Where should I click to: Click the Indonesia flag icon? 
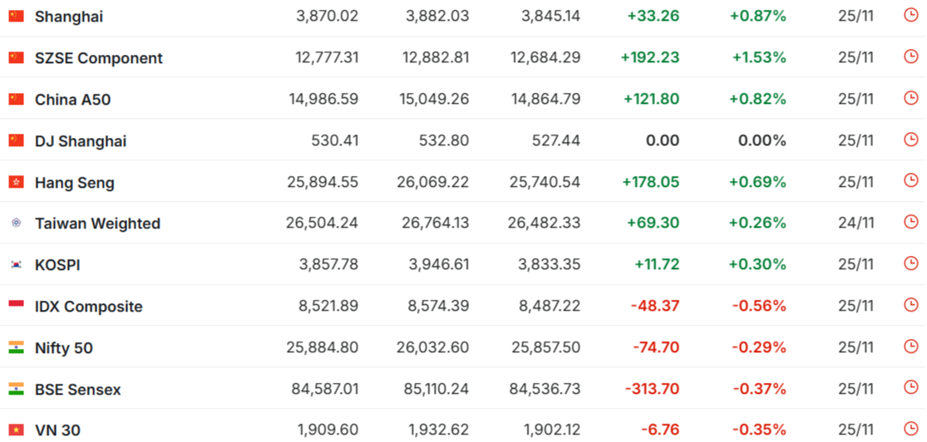(17, 306)
